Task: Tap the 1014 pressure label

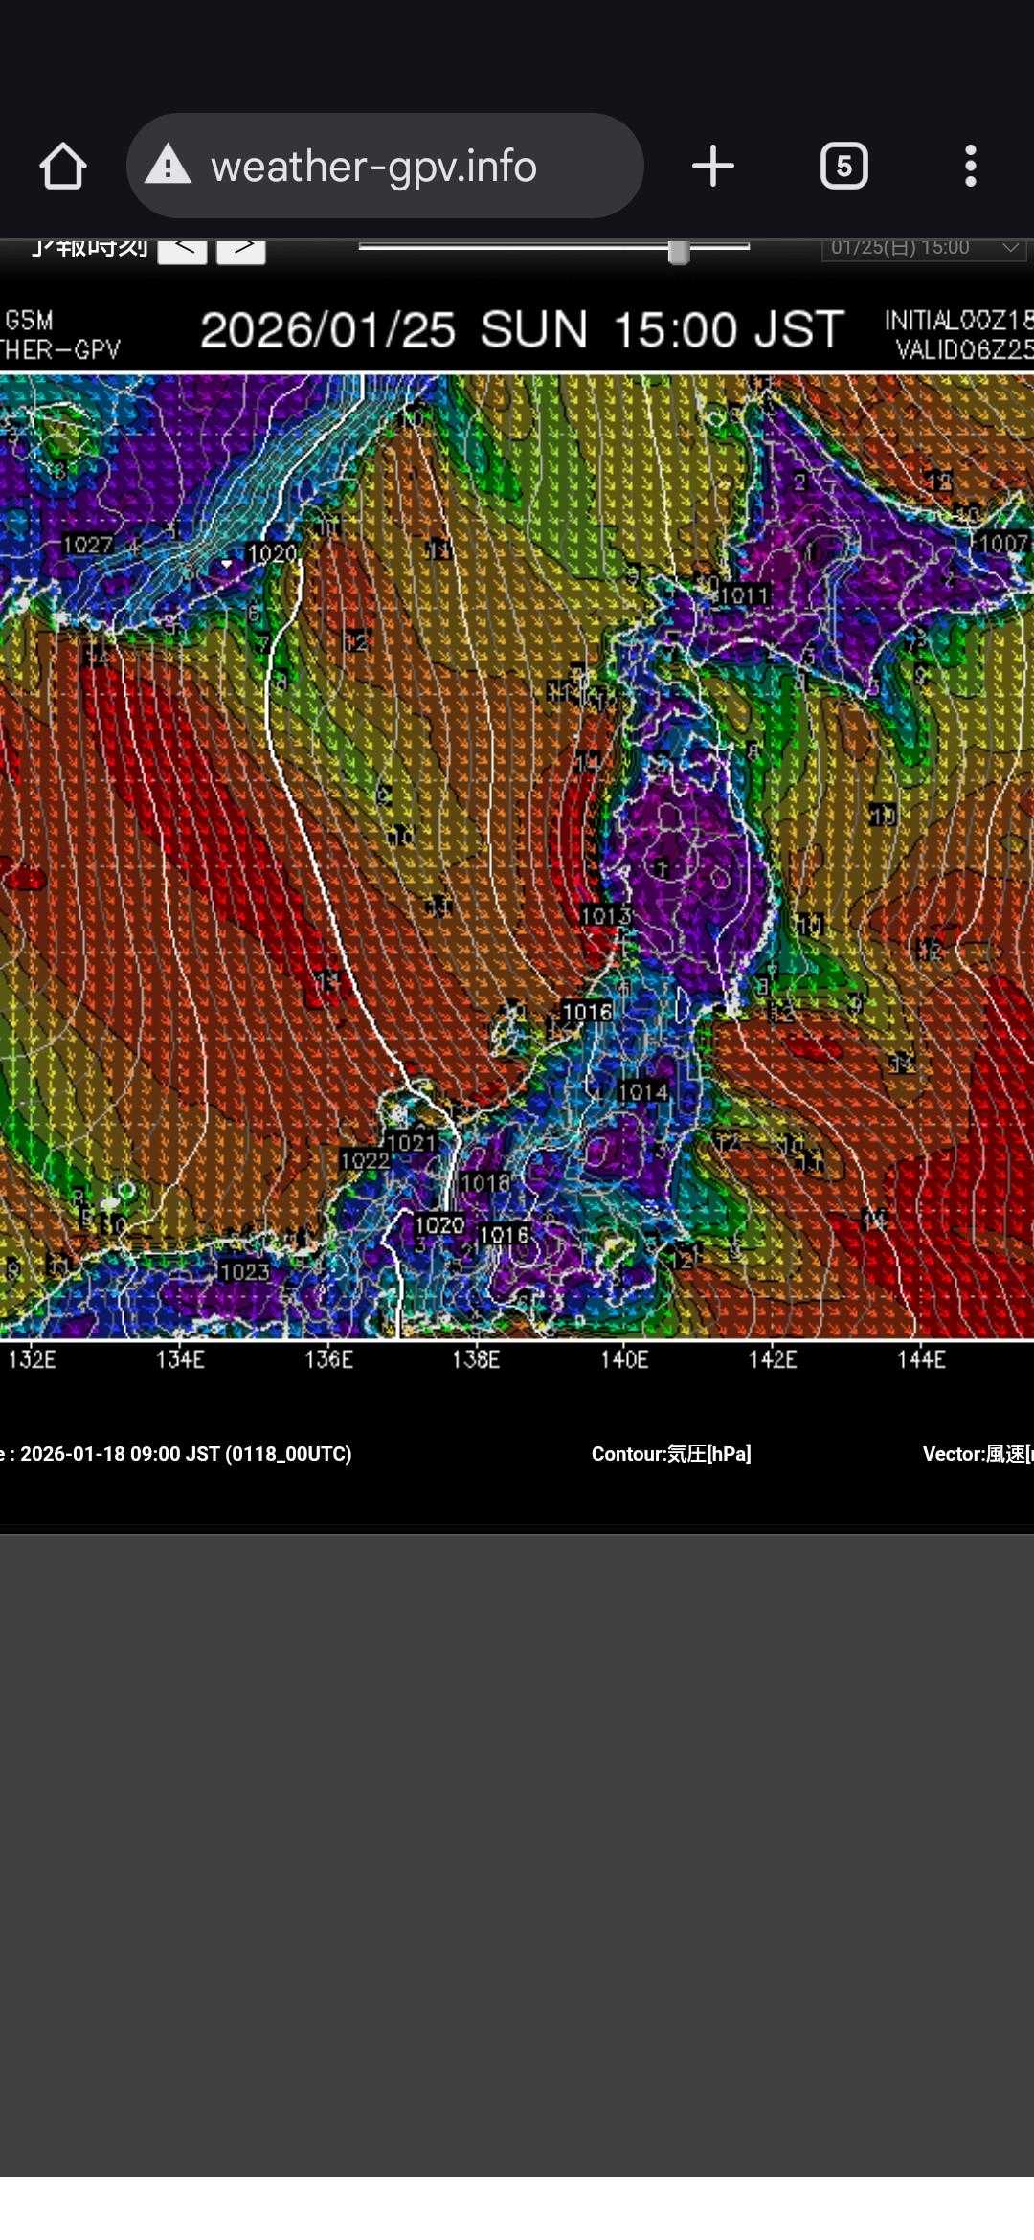Action: [x=642, y=1092]
